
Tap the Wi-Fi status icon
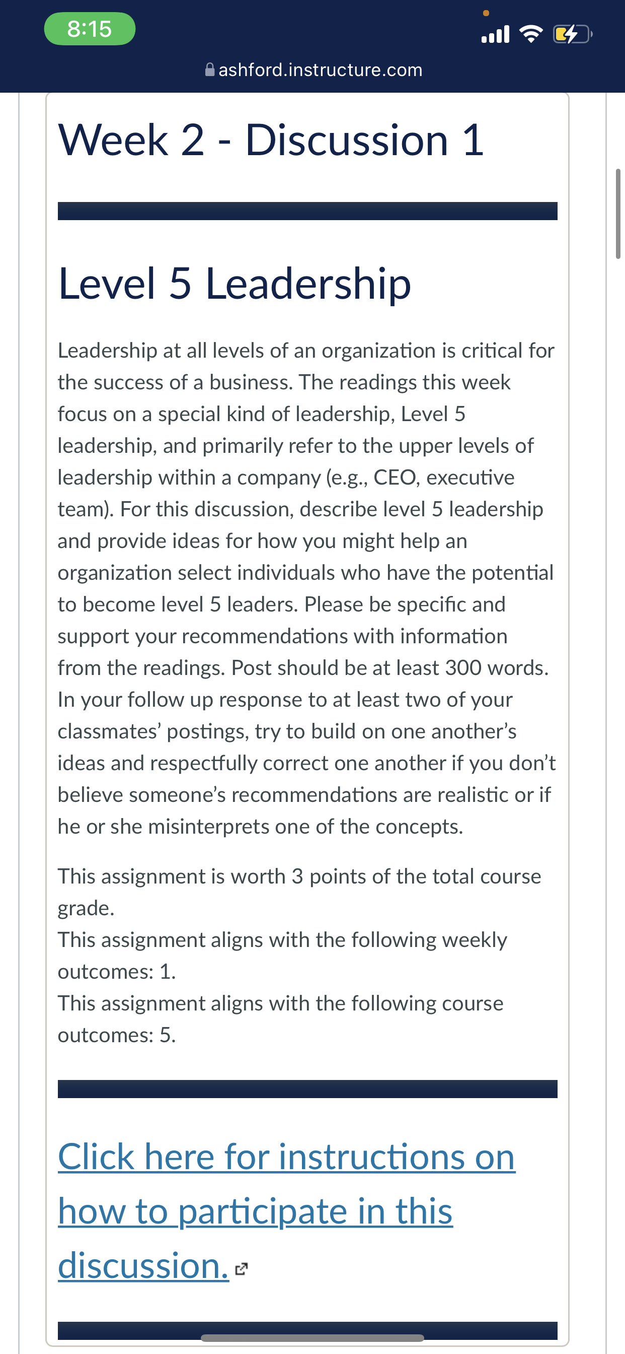[531, 34]
